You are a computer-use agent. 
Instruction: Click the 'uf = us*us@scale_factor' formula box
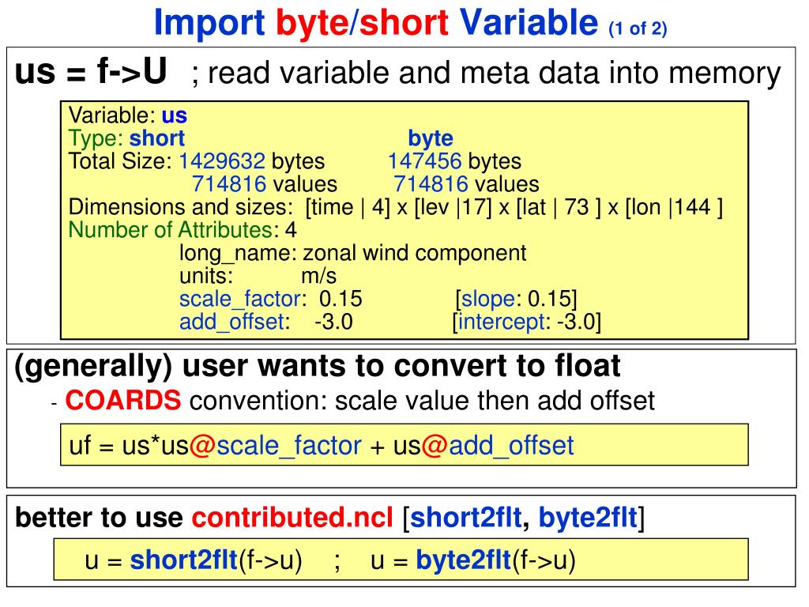[x=404, y=445]
